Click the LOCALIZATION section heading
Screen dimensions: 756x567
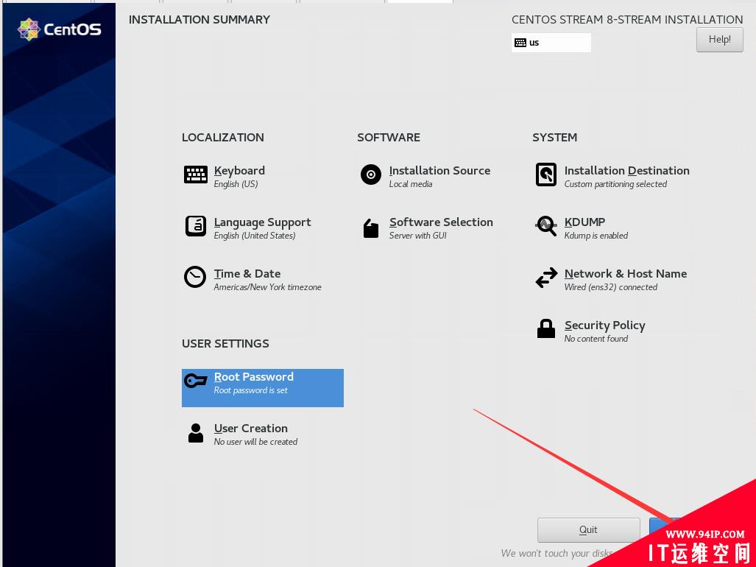click(x=223, y=138)
